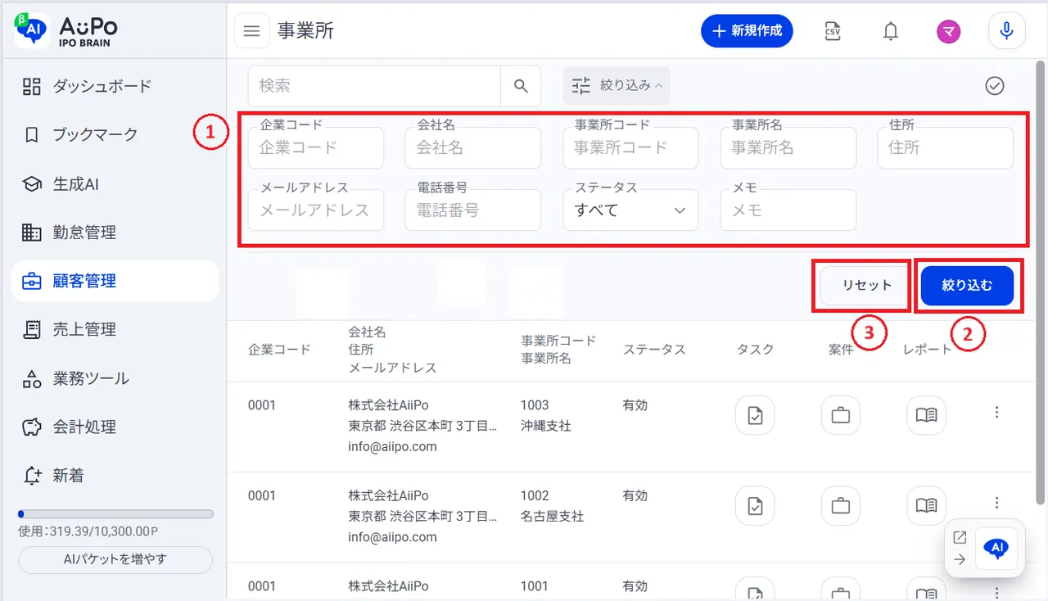
Task: Click the リセット button
Action: point(866,286)
